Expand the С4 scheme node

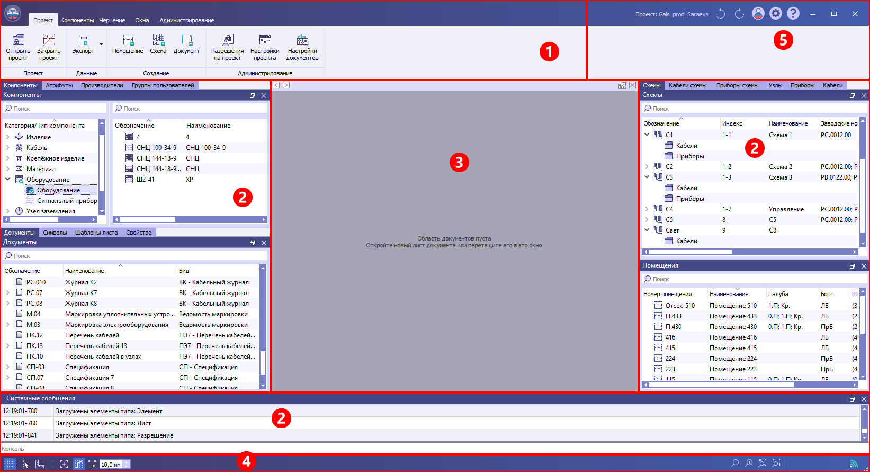tap(647, 209)
